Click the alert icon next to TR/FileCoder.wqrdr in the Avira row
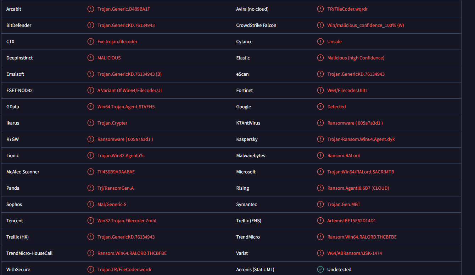Screen dimensions: 475x275 pos(320,9)
